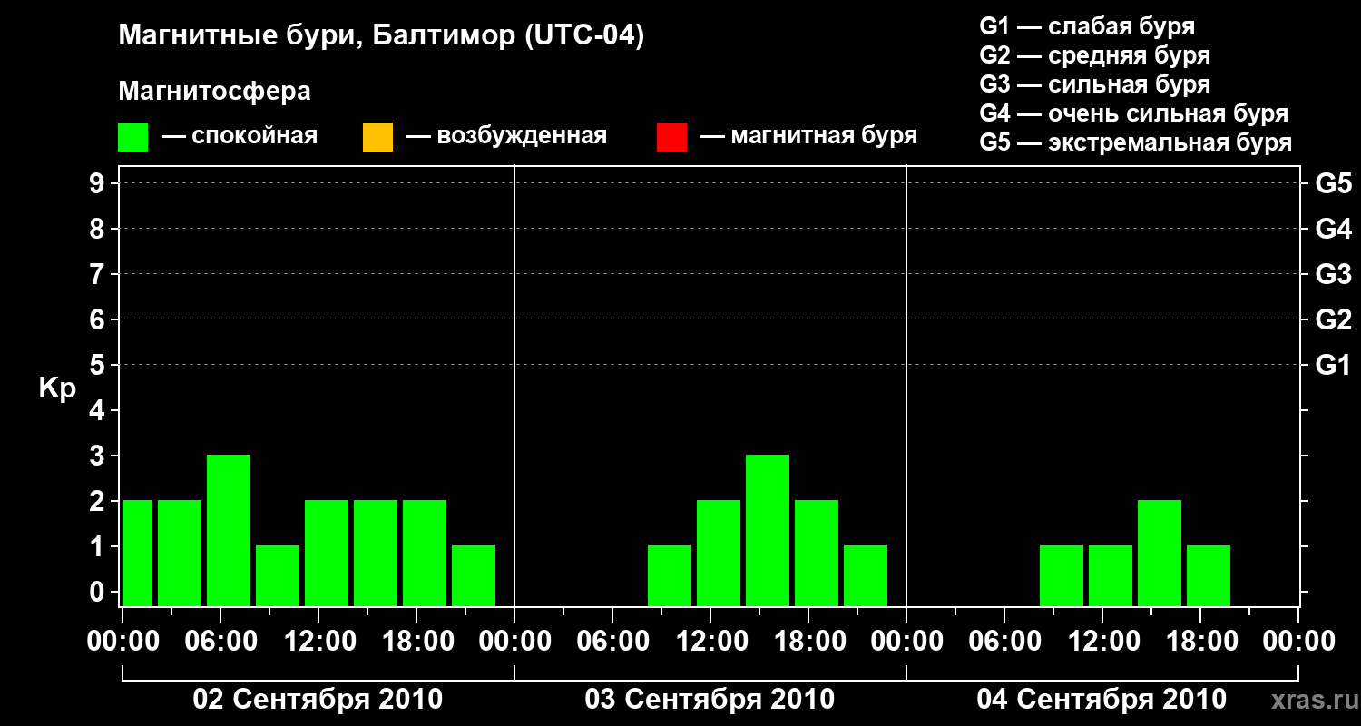Click the '12:00' time label under 02 September

(318, 642)
